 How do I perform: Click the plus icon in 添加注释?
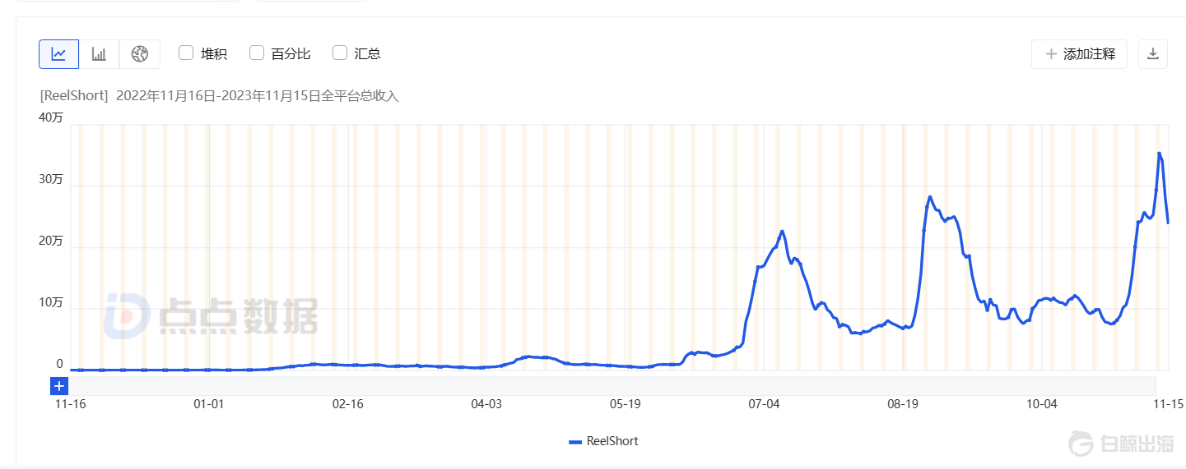coord(1050,54)
